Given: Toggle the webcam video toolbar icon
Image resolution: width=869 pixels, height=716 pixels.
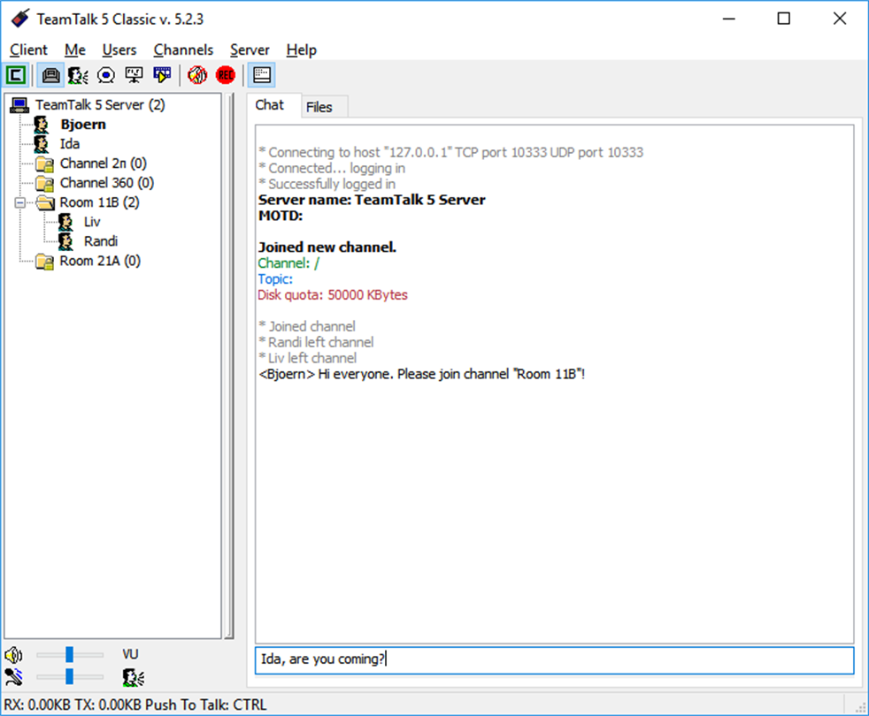Looking at the screenshot, I should point(106,75).
